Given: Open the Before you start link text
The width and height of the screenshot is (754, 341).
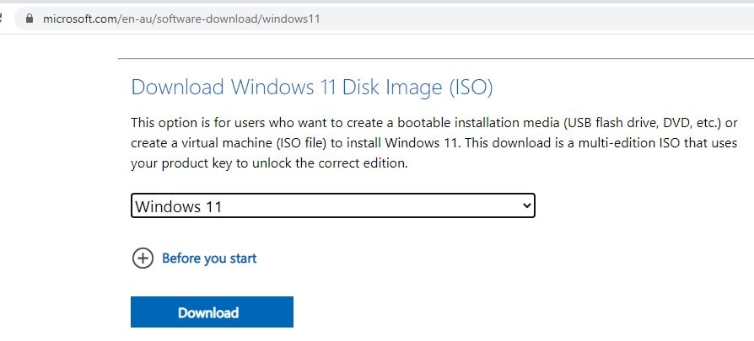Looking at the screenshot, I should tap(209, 258).
